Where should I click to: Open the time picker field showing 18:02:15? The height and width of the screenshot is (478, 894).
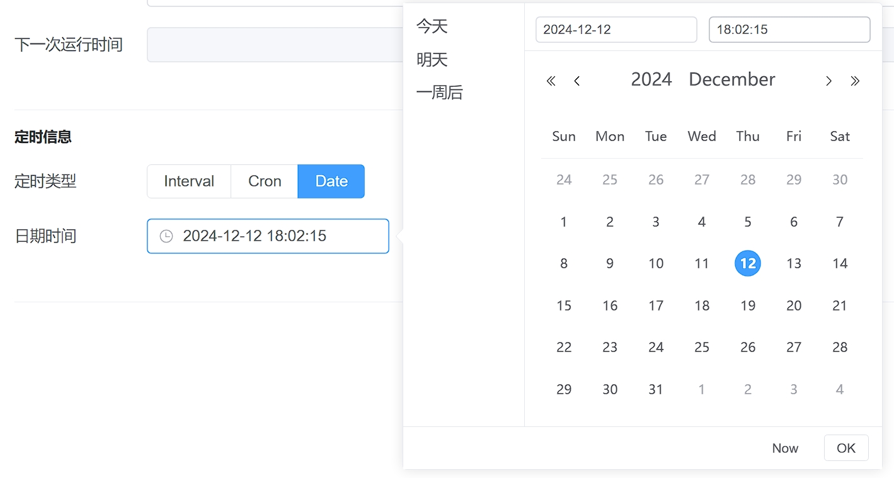(x=789, y=30)
